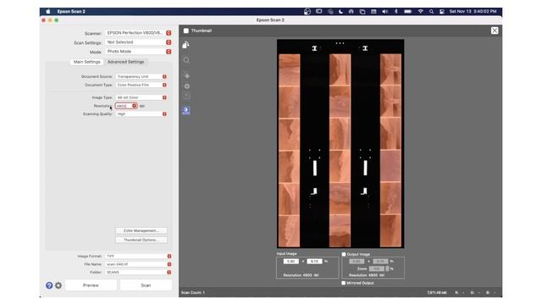Screen dimensions: 542x305
Task: Open the Resolution combo box arrow
Action: [x=134, y=106]
